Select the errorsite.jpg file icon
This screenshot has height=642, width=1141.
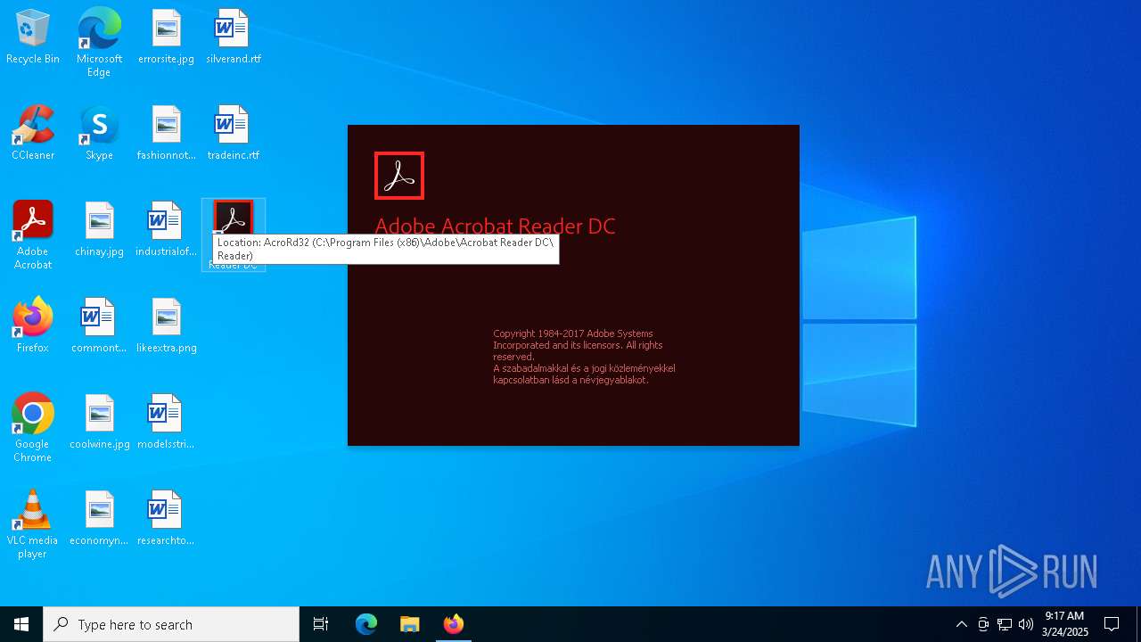tap(166, 37)
